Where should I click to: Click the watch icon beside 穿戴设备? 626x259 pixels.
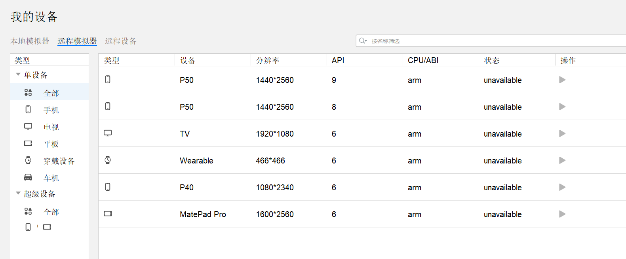tap(28, 160)
